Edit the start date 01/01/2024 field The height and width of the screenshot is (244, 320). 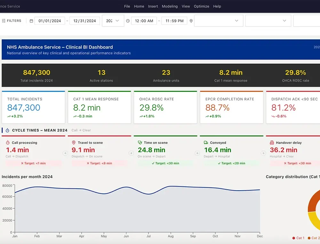50,21
